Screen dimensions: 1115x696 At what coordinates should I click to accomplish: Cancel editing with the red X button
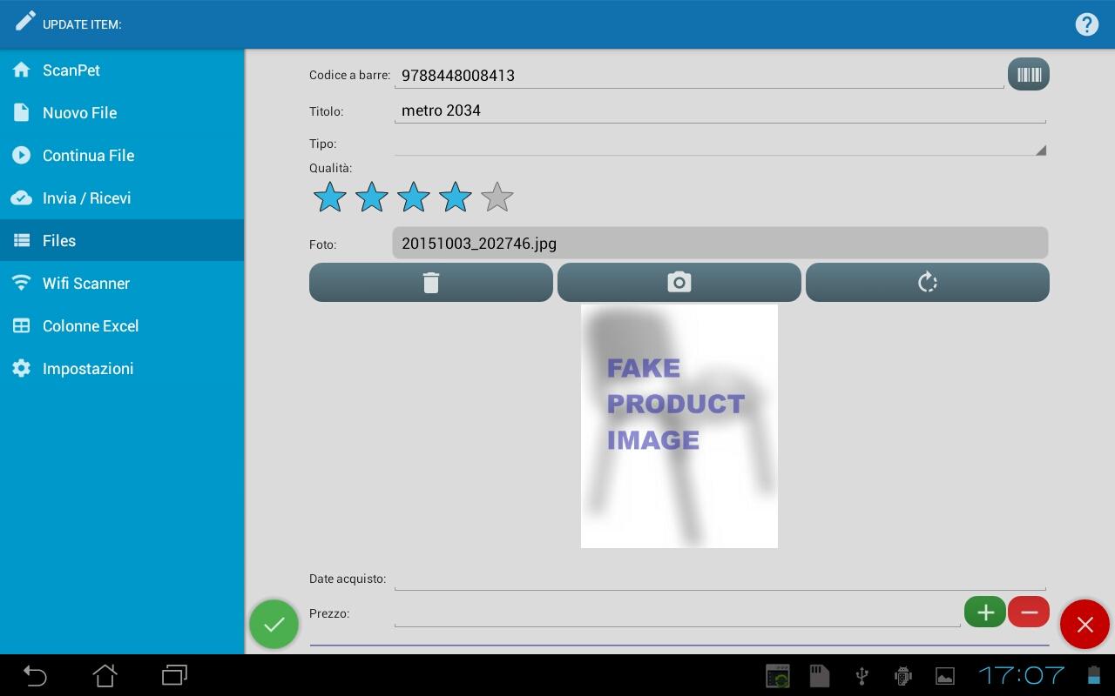click(1085, 625)
